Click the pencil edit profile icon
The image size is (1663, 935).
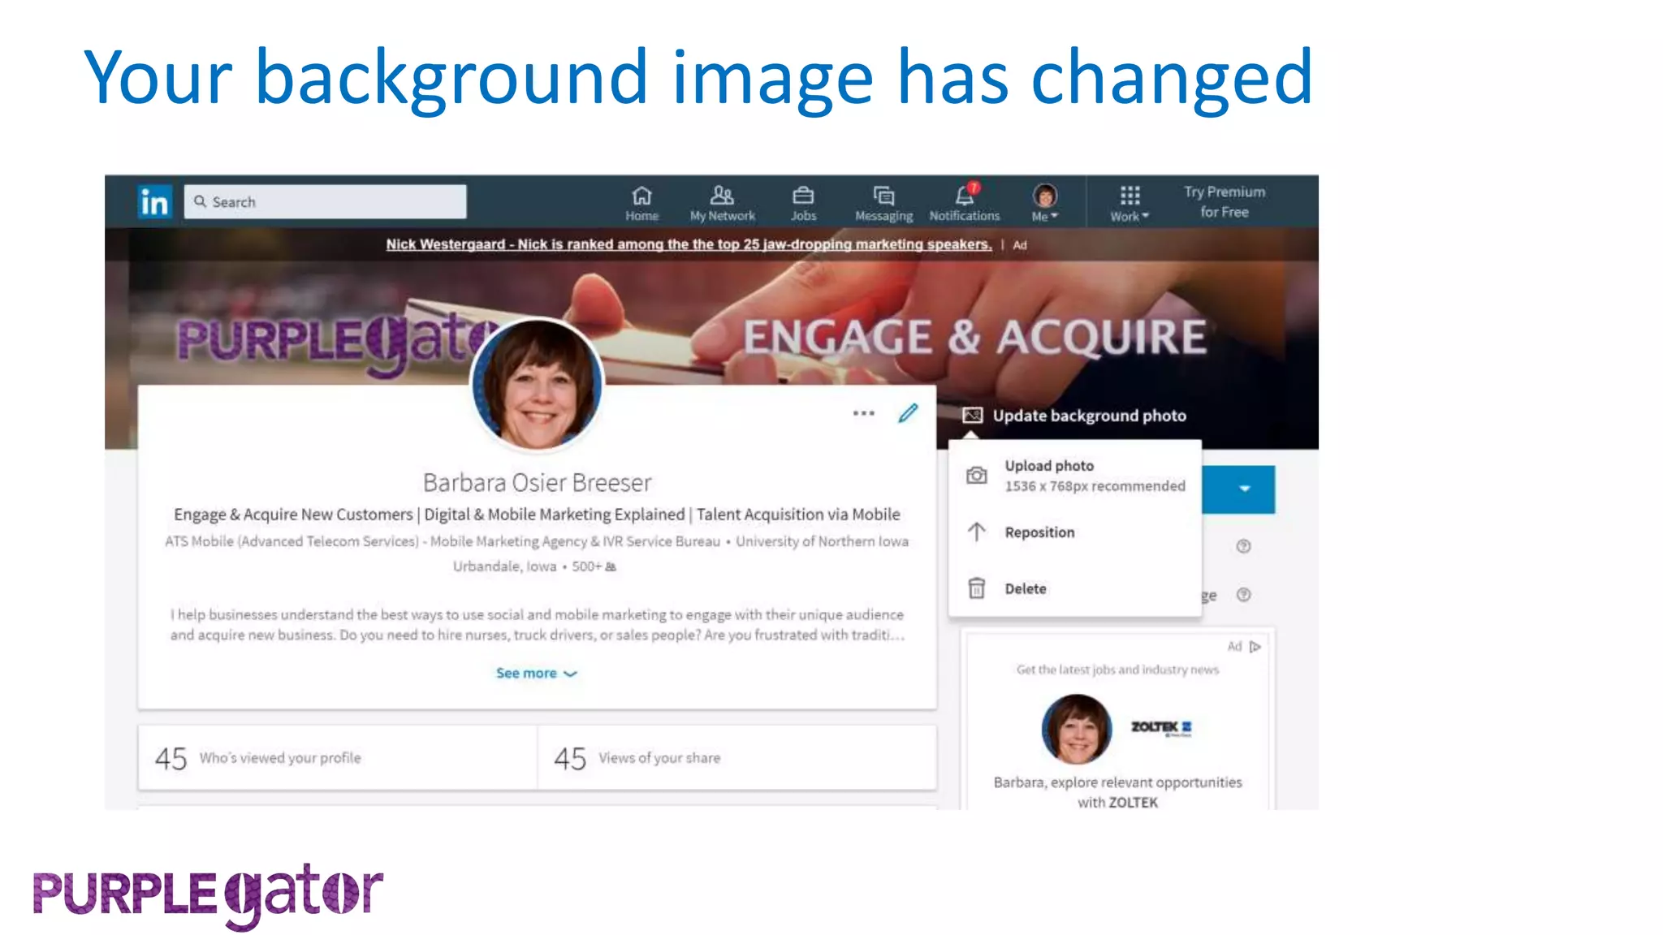tap(908, 413)
